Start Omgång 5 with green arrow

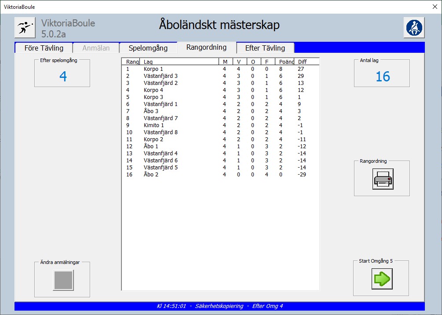[382, 278]
